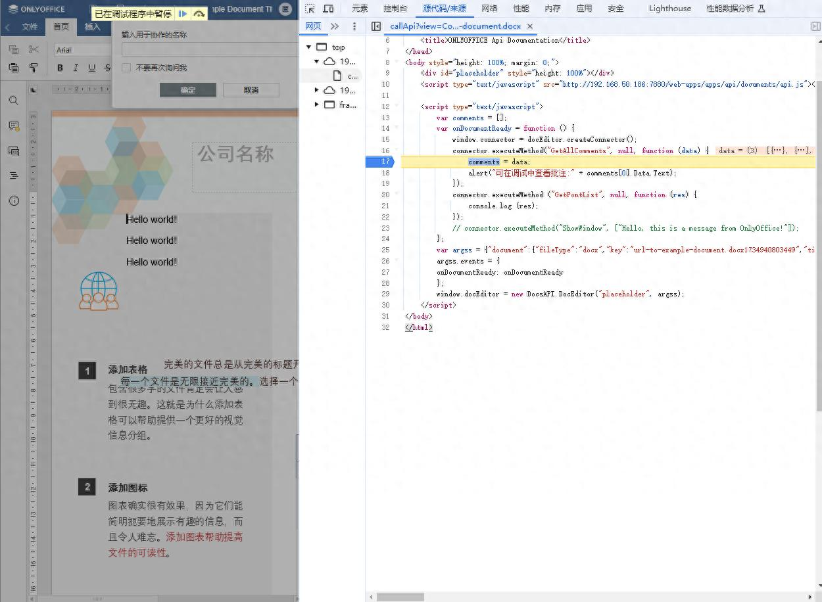Open the 性能 tab in DevTools
The image size is (822, 602).
tap(521, 9)
